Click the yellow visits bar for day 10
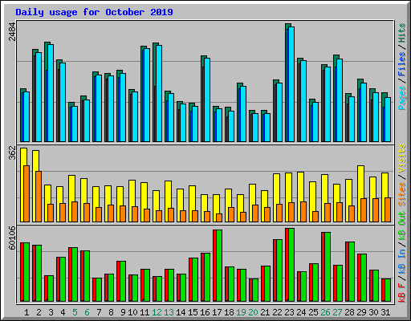Image resolution: width=411 pixels, height=321 pixels. 132,201
